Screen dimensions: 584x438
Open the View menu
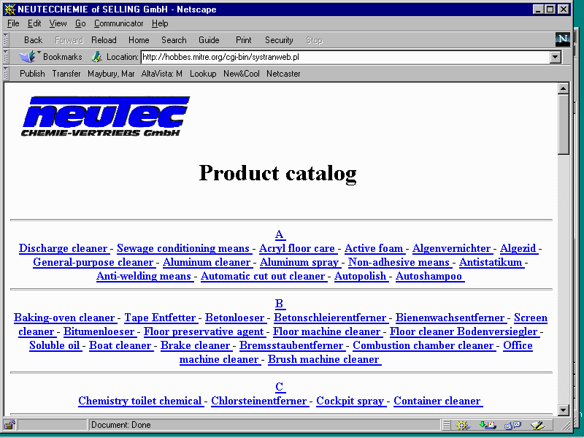coord(58,23)
